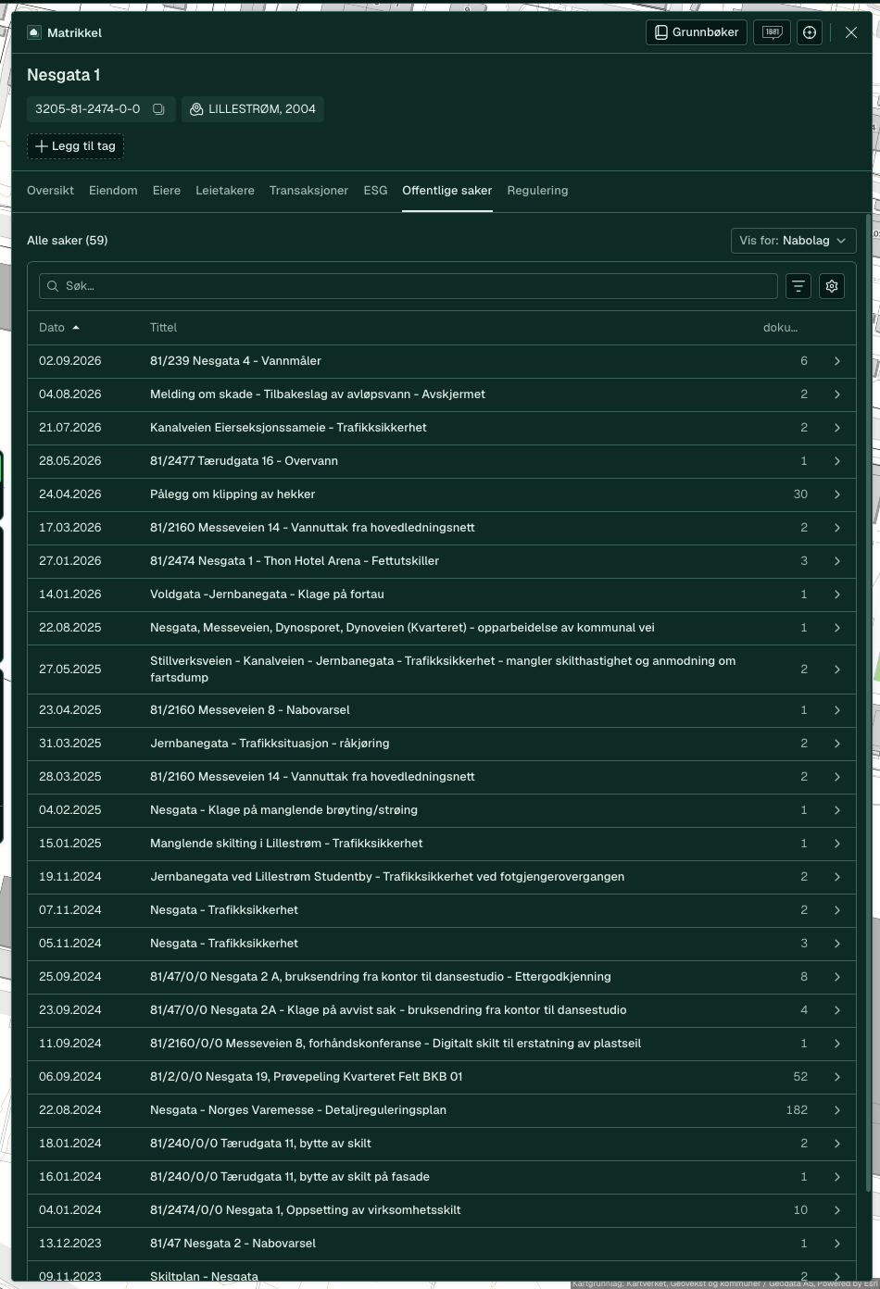Screen dimensions: 880x1289
Task: Click the locate-on-map target icon
Action: click(x=810, y=32)
